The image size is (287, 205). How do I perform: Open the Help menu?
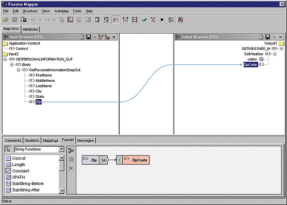pyautogui.click(x=89, y=11)
